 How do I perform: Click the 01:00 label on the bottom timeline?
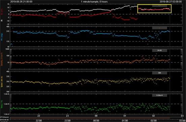click(125, 121)
